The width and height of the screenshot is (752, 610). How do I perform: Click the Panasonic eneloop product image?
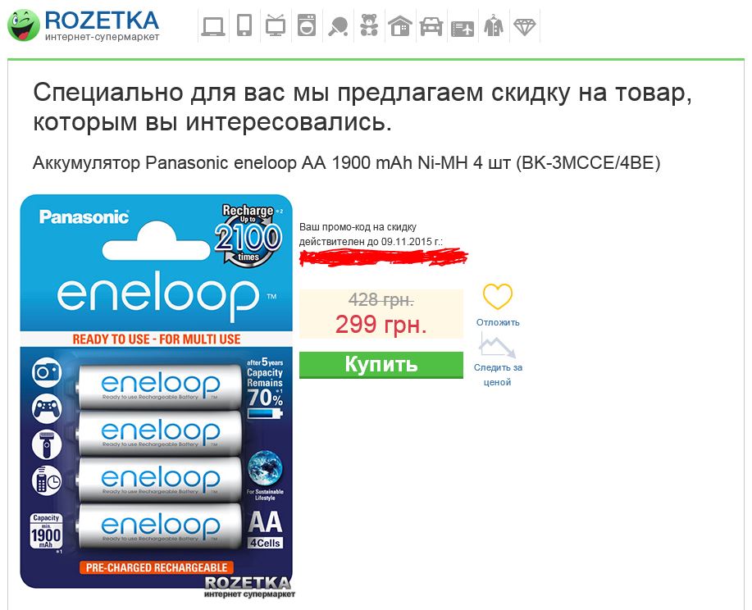[157, 396]
